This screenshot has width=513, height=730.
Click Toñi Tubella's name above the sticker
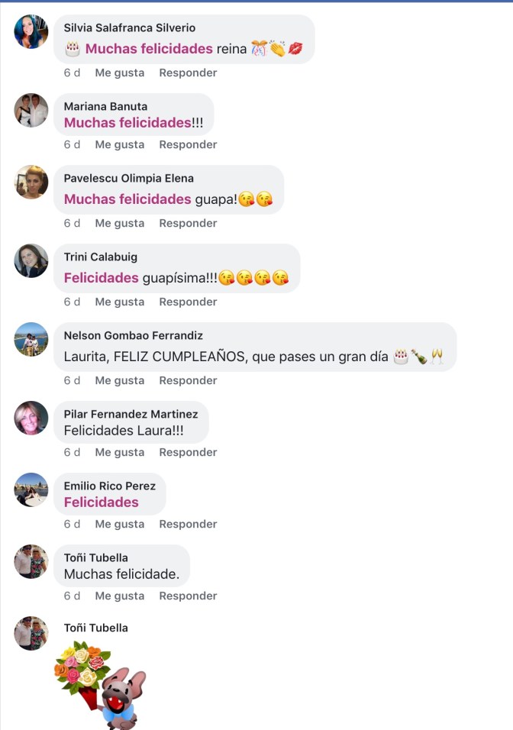click(x=96, y=628)
